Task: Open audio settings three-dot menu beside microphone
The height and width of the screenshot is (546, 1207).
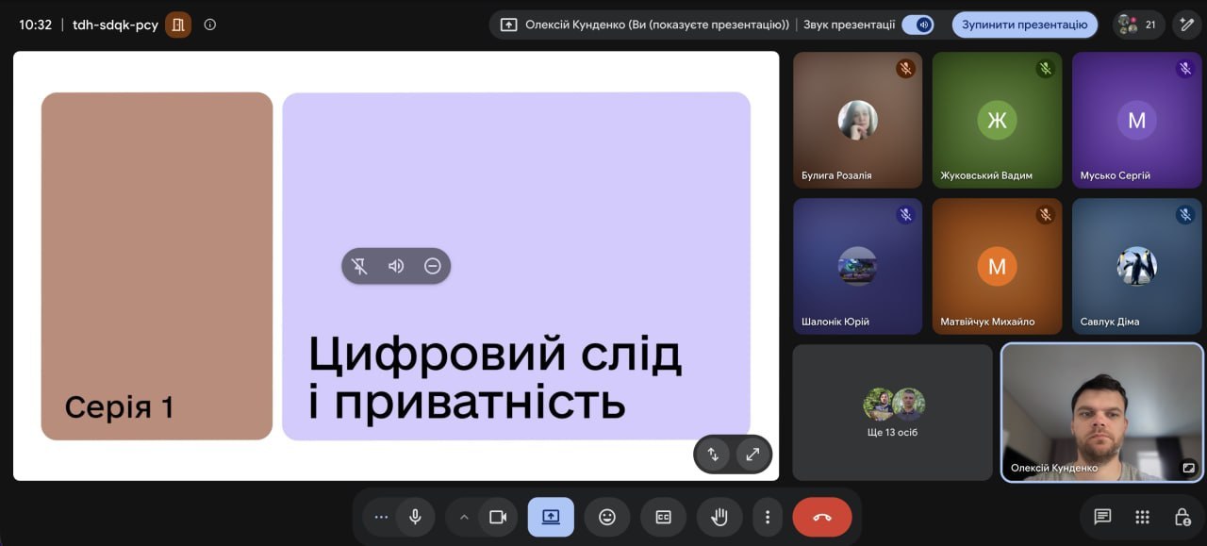Action: click(381, 517)
